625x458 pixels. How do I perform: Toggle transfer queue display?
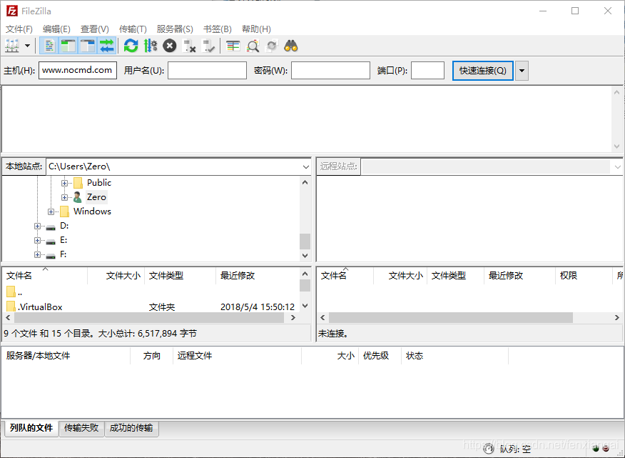(106, 46)
